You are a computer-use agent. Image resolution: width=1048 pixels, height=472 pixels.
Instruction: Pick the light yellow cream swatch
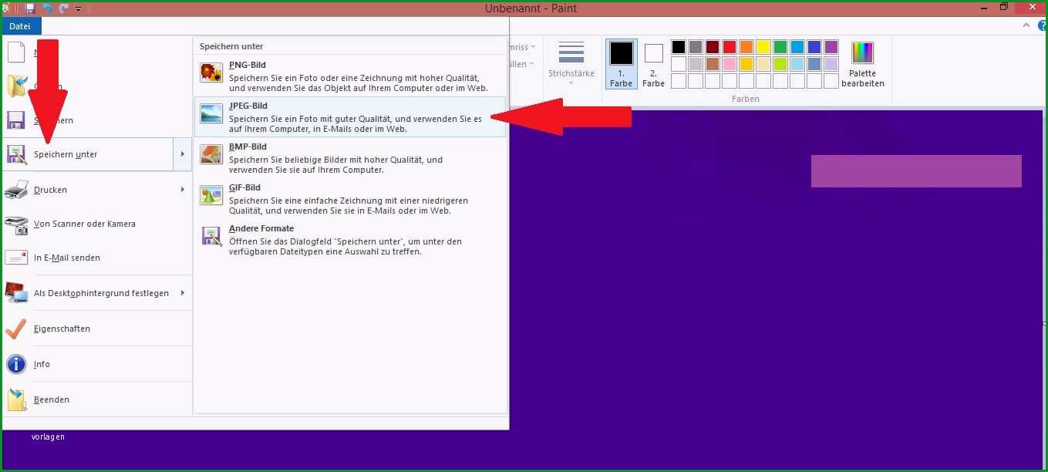coord(763,64)
